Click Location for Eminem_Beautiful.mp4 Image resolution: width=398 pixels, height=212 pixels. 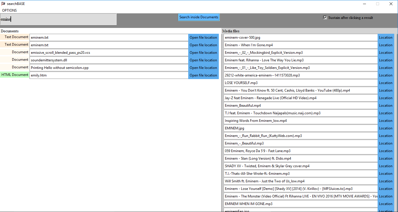coord(386,106)
